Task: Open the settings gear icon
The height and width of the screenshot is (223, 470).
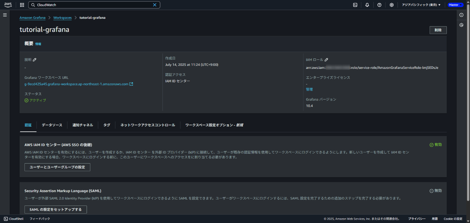Action: [x=391, y=5]
